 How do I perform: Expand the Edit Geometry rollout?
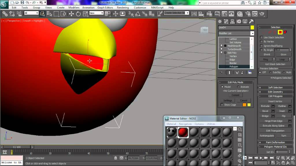[275, 92]
